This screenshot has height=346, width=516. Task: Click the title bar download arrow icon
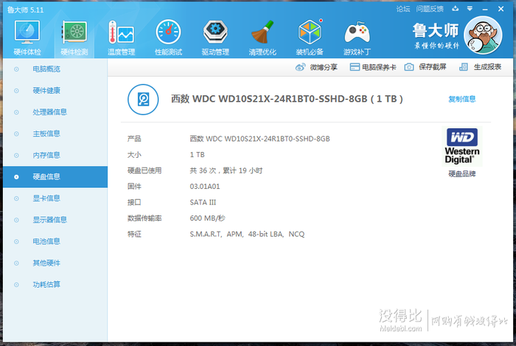point(455,9)
